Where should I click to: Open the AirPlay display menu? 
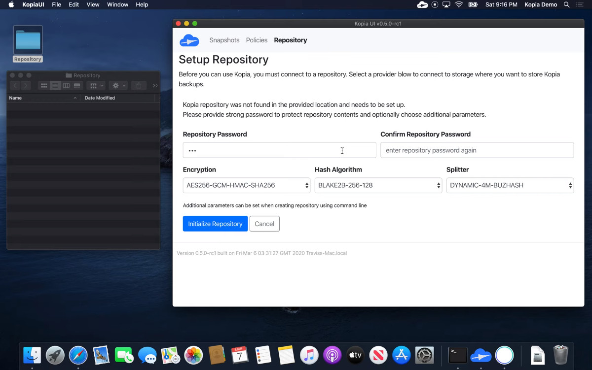pos(446,4)
